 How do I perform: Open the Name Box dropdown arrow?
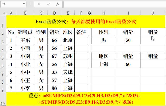(24, 4)
